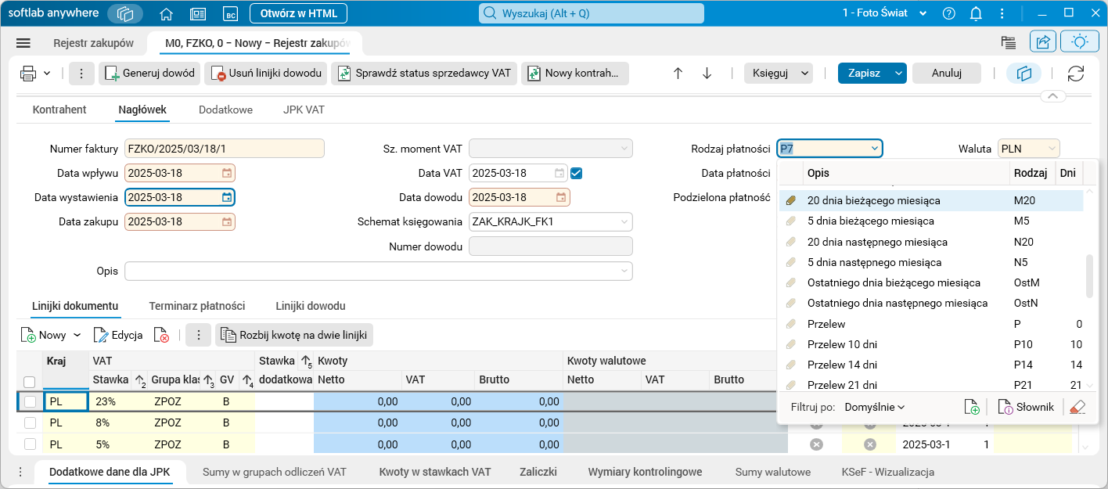This screenshot has height=489, width=1108.
Task: Open the BC icon in title bar
Action: 230,13
